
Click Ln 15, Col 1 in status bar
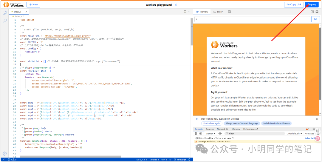pos(142,160)
